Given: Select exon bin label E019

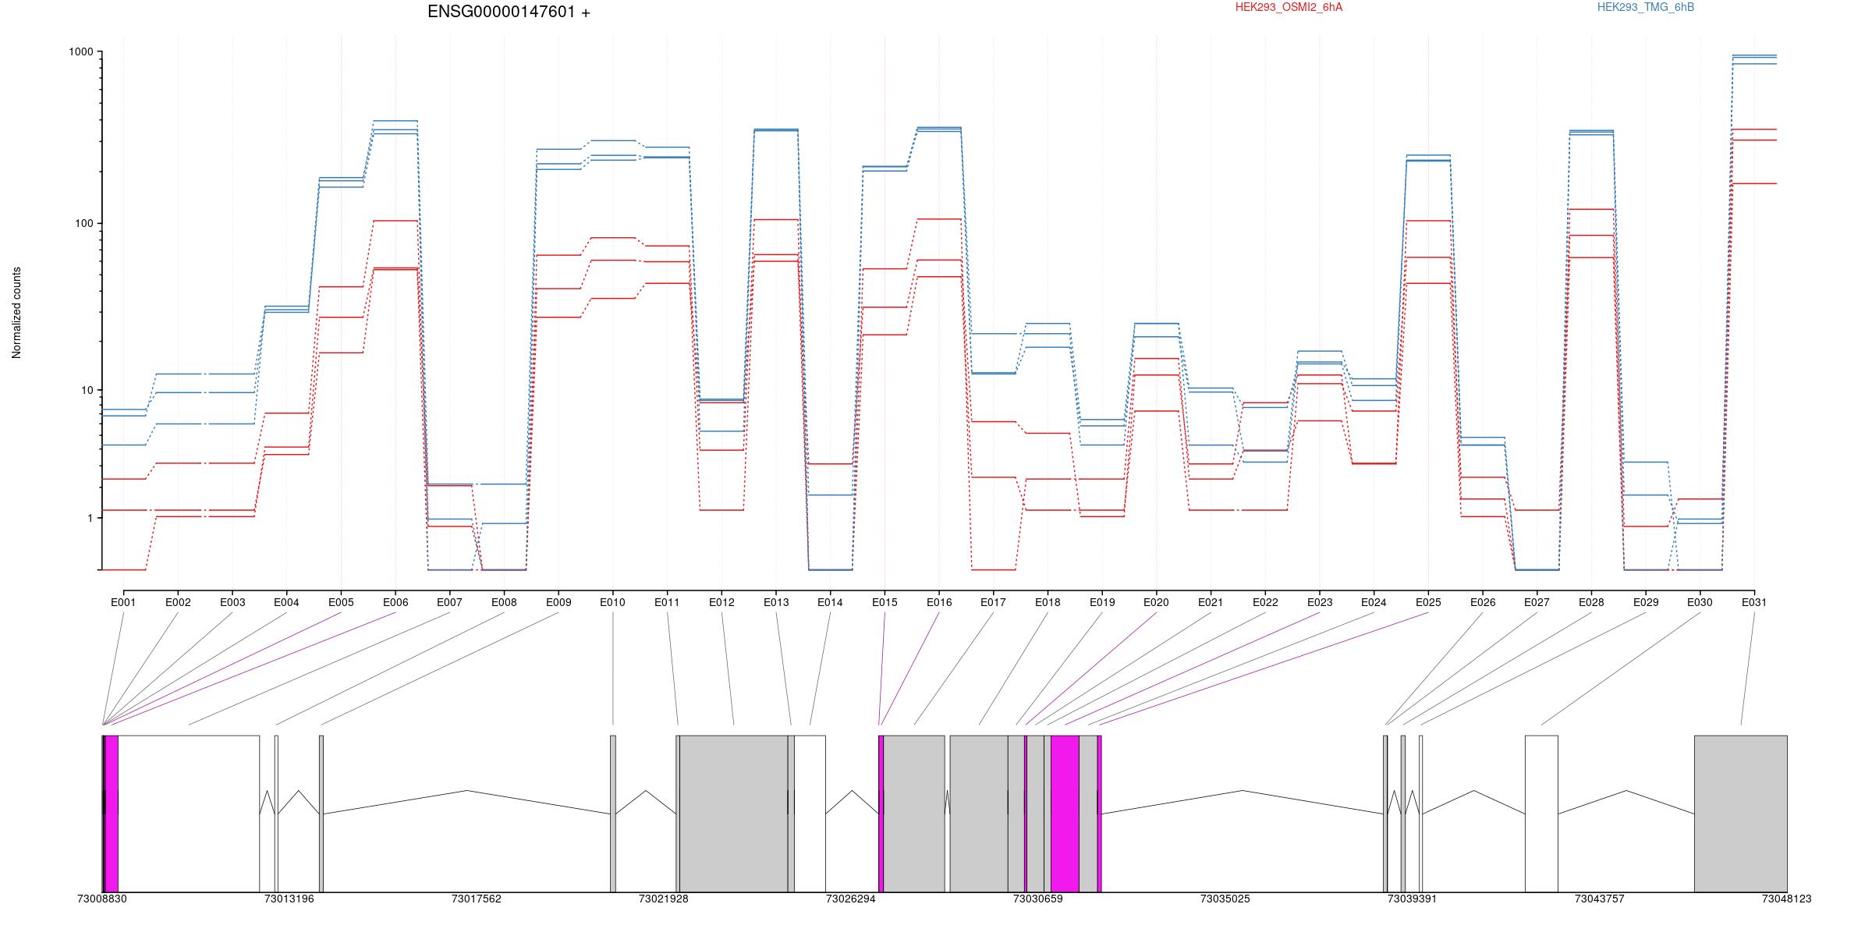Looking at the screenshot, I should click(1102, 602).
